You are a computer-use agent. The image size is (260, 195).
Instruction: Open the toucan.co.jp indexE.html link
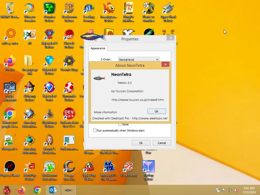(138, 100)
